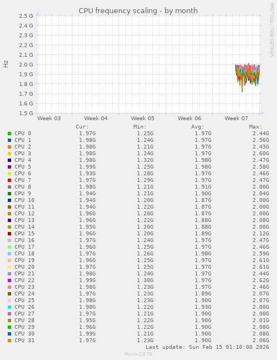Image resolution: width=277 pixels, height=360 pixels.
Task: Select the 'CPU 9' legend label
Action: pyautogui.click(x=23, y=194)
